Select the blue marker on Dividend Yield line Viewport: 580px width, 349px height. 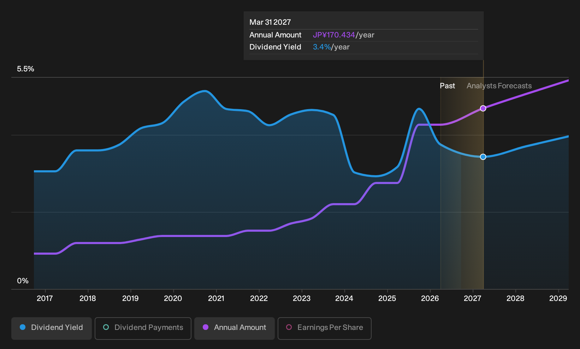(x=483, y=157)
